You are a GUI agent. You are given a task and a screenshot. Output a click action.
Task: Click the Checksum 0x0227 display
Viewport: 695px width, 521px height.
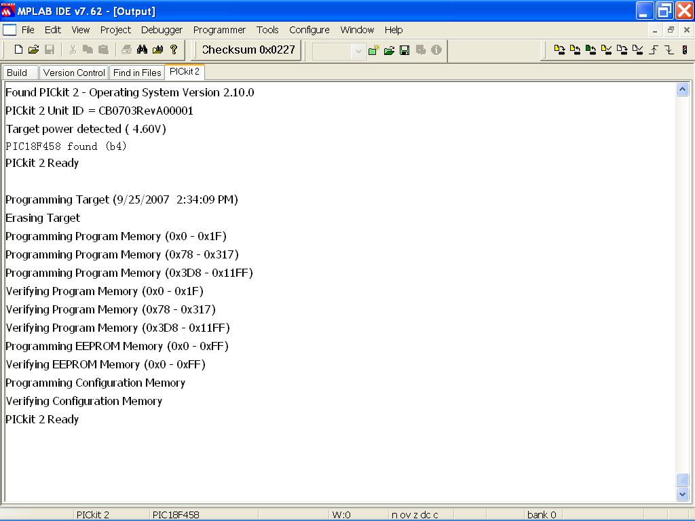(248, 50)
